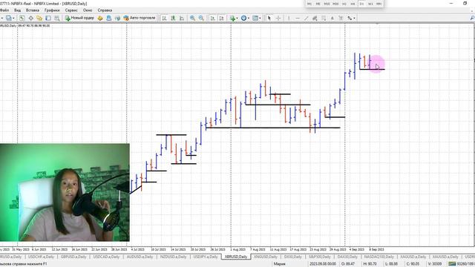
Task: Expand the indicators dropdown arrow
Action: [x=237, y=18]
